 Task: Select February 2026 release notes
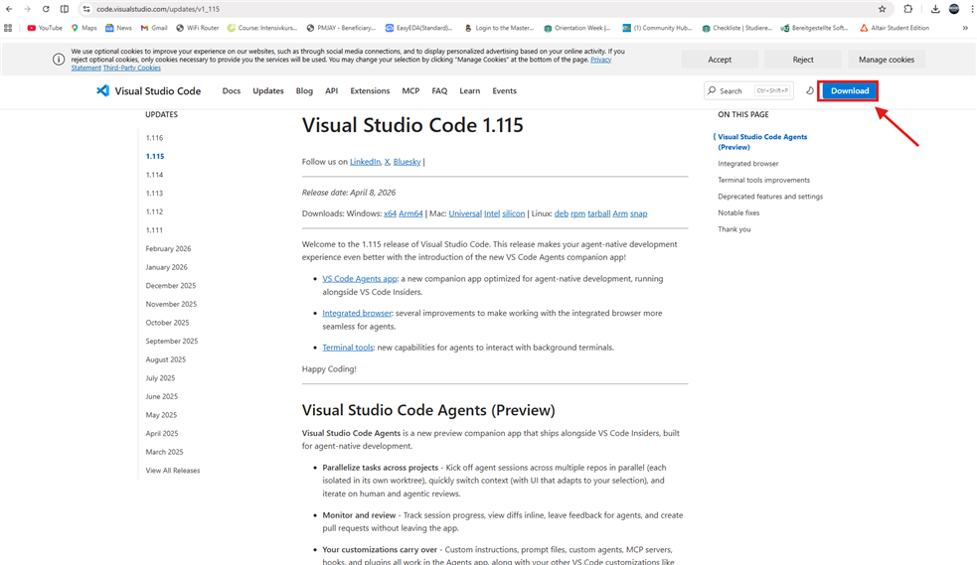168,248
